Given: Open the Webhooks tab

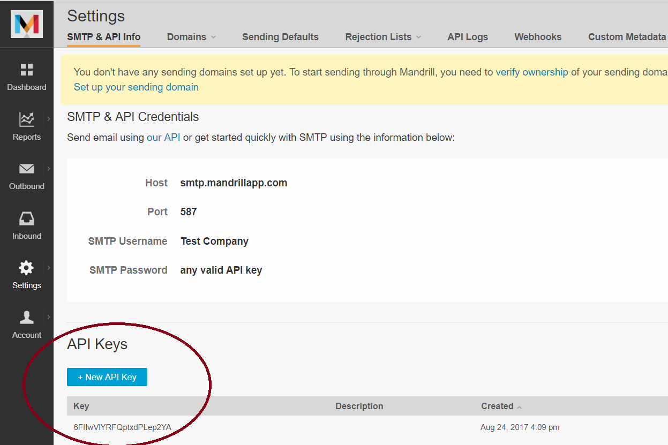Looking at the screenshot, I should pyautogui.click(x=538, y=37).
